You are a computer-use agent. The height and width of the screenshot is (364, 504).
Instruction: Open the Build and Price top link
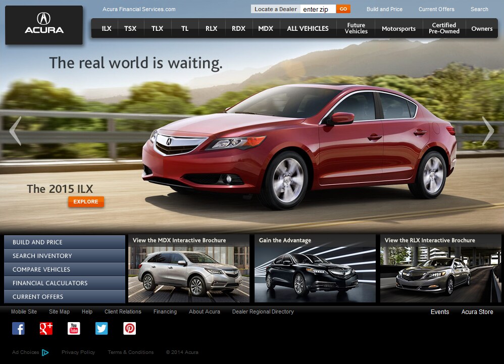(384, 9)
